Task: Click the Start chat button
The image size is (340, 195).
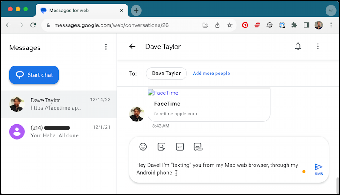Action: coord(34,75)
